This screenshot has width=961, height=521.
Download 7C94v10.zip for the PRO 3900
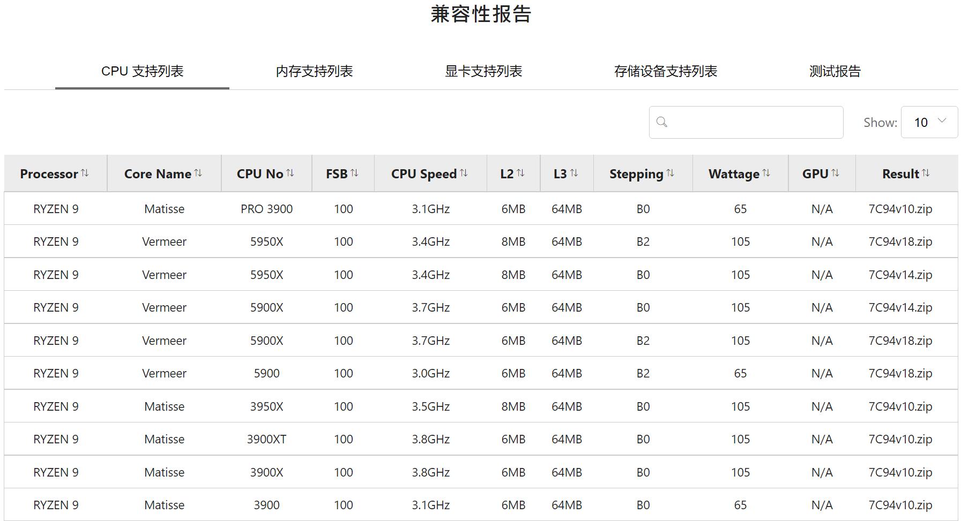903,209
